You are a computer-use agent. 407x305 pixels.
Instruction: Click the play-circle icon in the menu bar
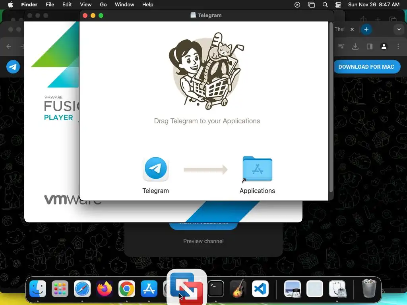[x=297, y=5]
